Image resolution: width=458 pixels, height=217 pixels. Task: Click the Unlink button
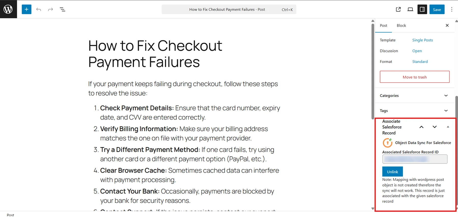(x=392, y=172)
